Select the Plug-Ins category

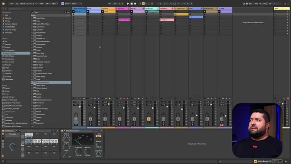click(8, 65)
